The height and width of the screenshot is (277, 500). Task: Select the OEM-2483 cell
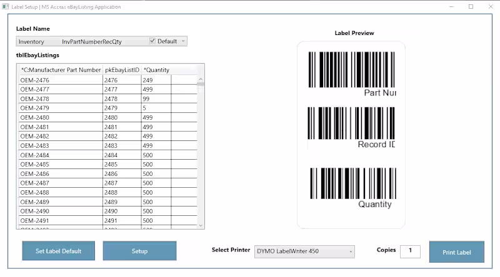[x=61, y=145]
